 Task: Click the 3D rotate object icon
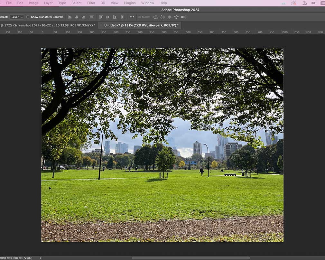pyautogui.click(x=156, y=17)
